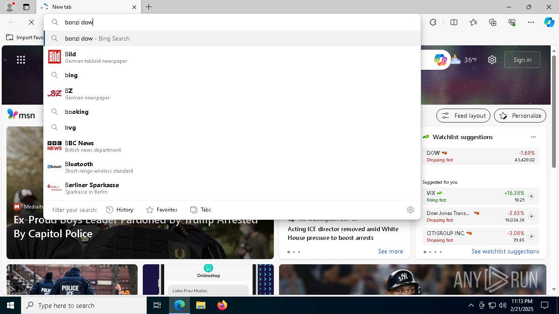Open the Onlineshop ad card
559x314 pixels.
(208, 280)
